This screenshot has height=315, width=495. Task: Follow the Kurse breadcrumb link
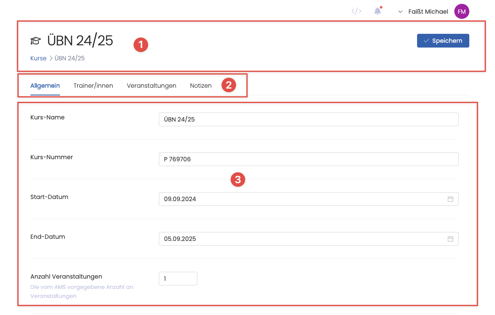(39, 58)
